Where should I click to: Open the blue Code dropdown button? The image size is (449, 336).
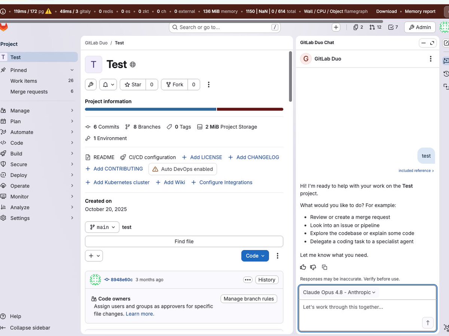[255, 256]
